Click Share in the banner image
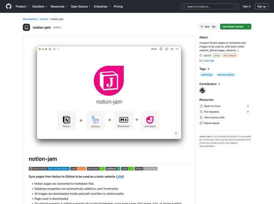 (154, 49)
